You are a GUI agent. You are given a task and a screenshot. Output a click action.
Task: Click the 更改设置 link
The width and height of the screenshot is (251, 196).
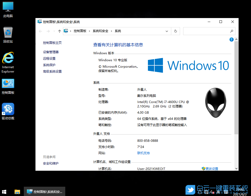tap(212, 168)
